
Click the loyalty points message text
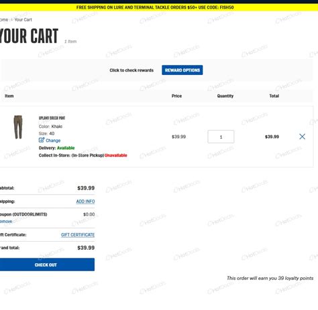270,278
